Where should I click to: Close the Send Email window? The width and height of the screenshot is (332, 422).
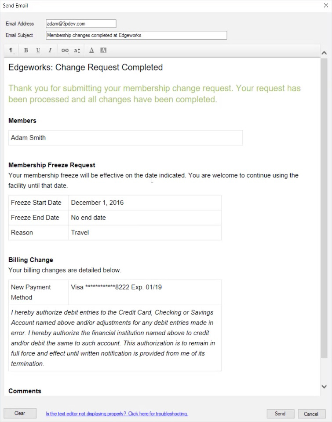(326, 5)
